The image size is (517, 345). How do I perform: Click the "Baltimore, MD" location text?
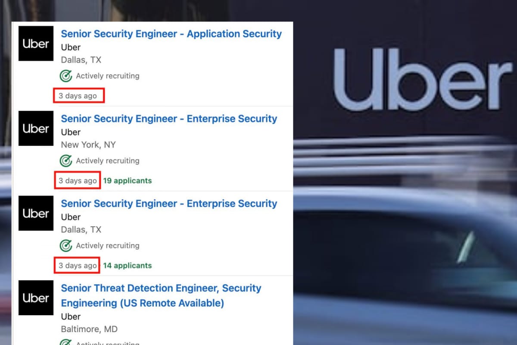(x=89, y=329)
